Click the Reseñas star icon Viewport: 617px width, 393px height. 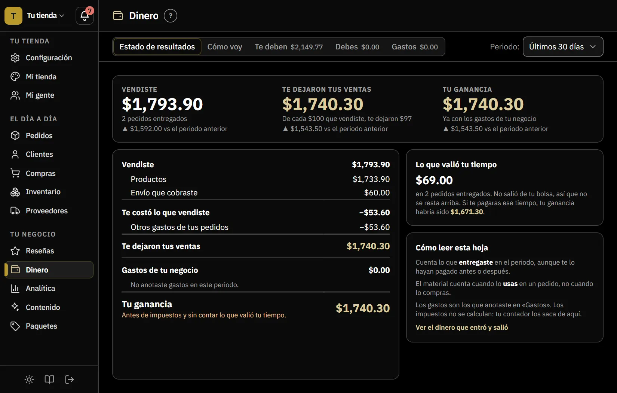point(15,251)
